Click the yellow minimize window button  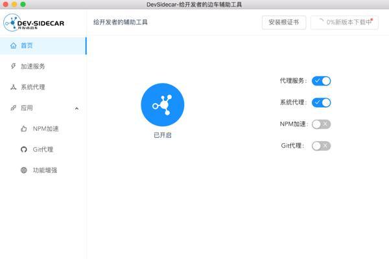point(14,5)
